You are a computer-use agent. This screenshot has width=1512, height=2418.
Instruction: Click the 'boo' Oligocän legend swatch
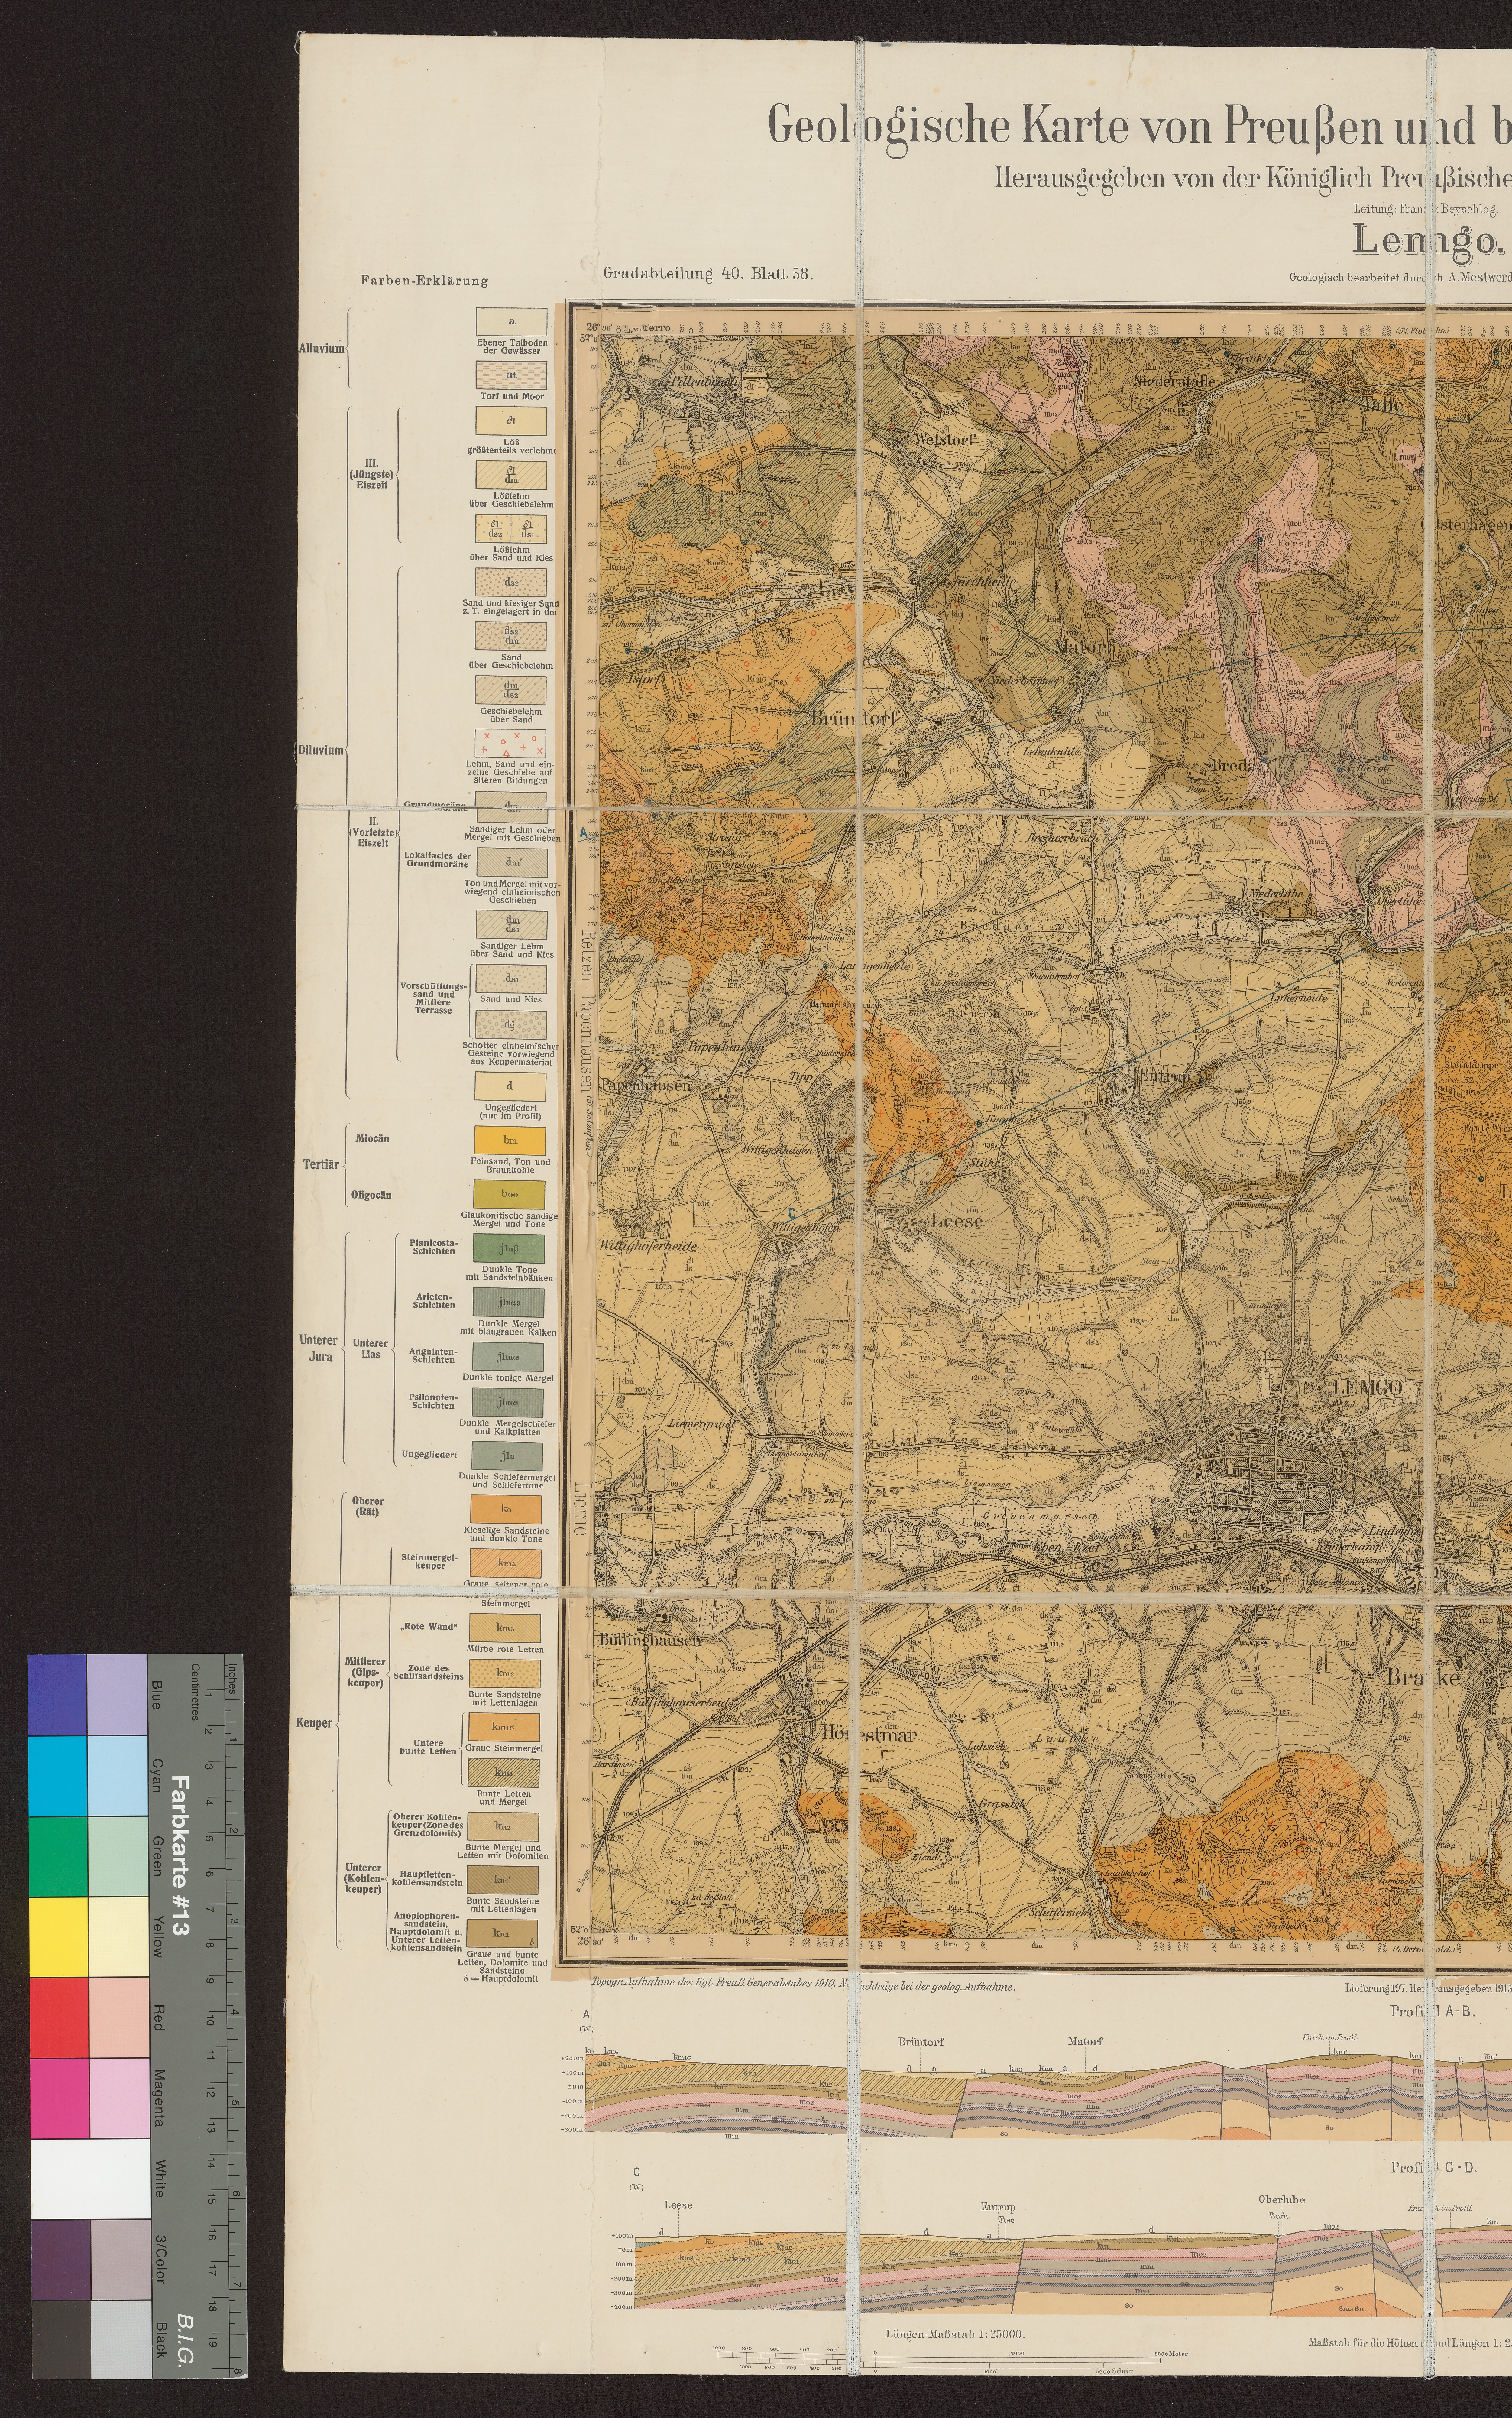[x=509, y=1194]
